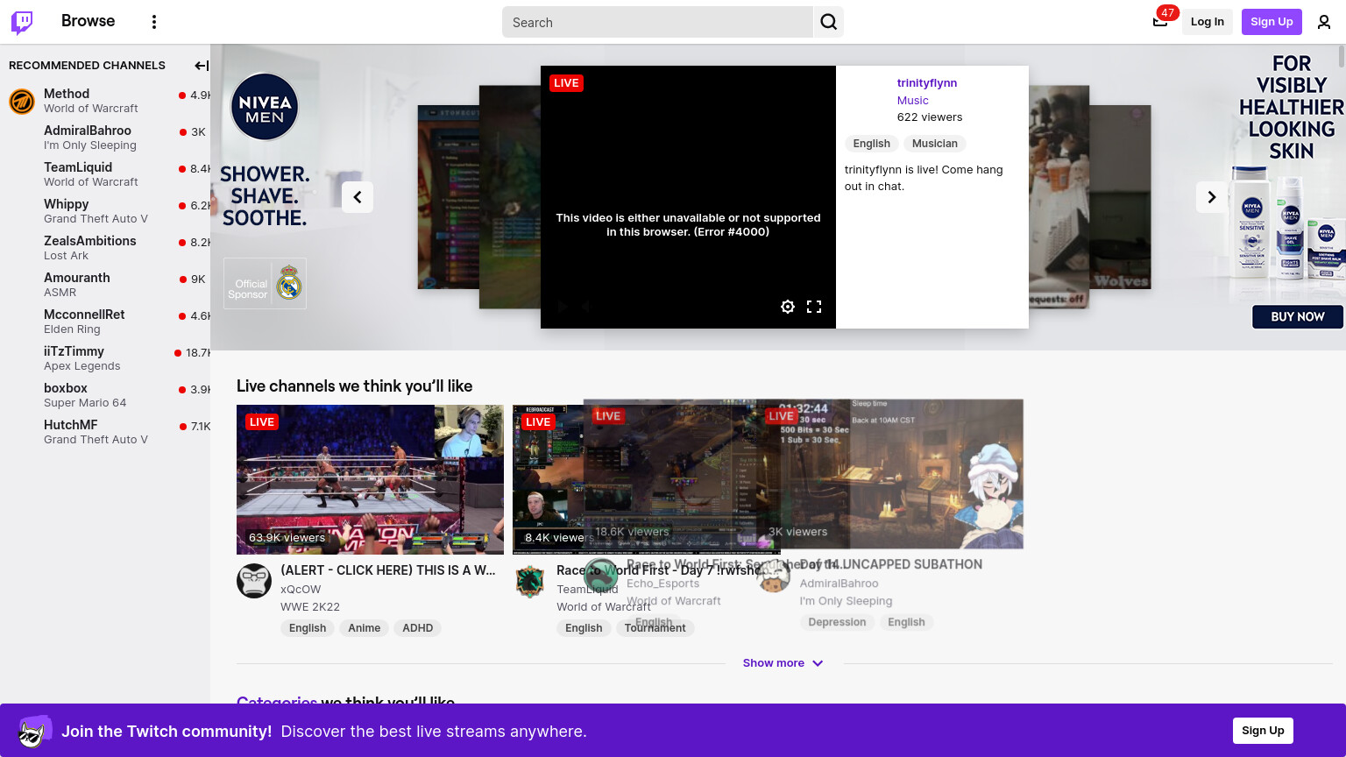1346x757 pixels.
Task: Open the Music category link
Action: 912,101
